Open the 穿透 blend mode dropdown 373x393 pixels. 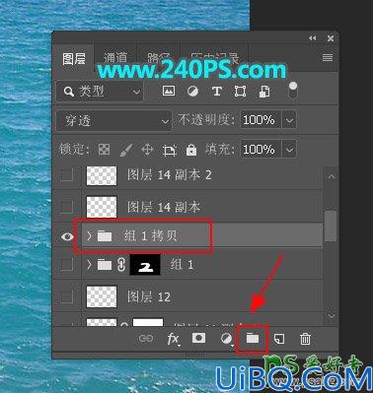113,121
